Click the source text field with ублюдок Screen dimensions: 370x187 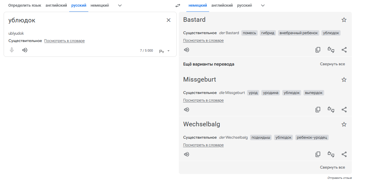coord(85,20)
